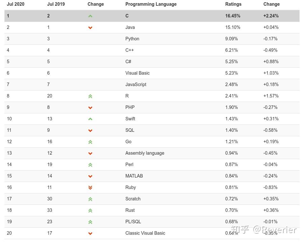The height and width of the screenshot is (242, 304).
Task: Click the 16.45% rating for C
Action: (x=232, y=16)
